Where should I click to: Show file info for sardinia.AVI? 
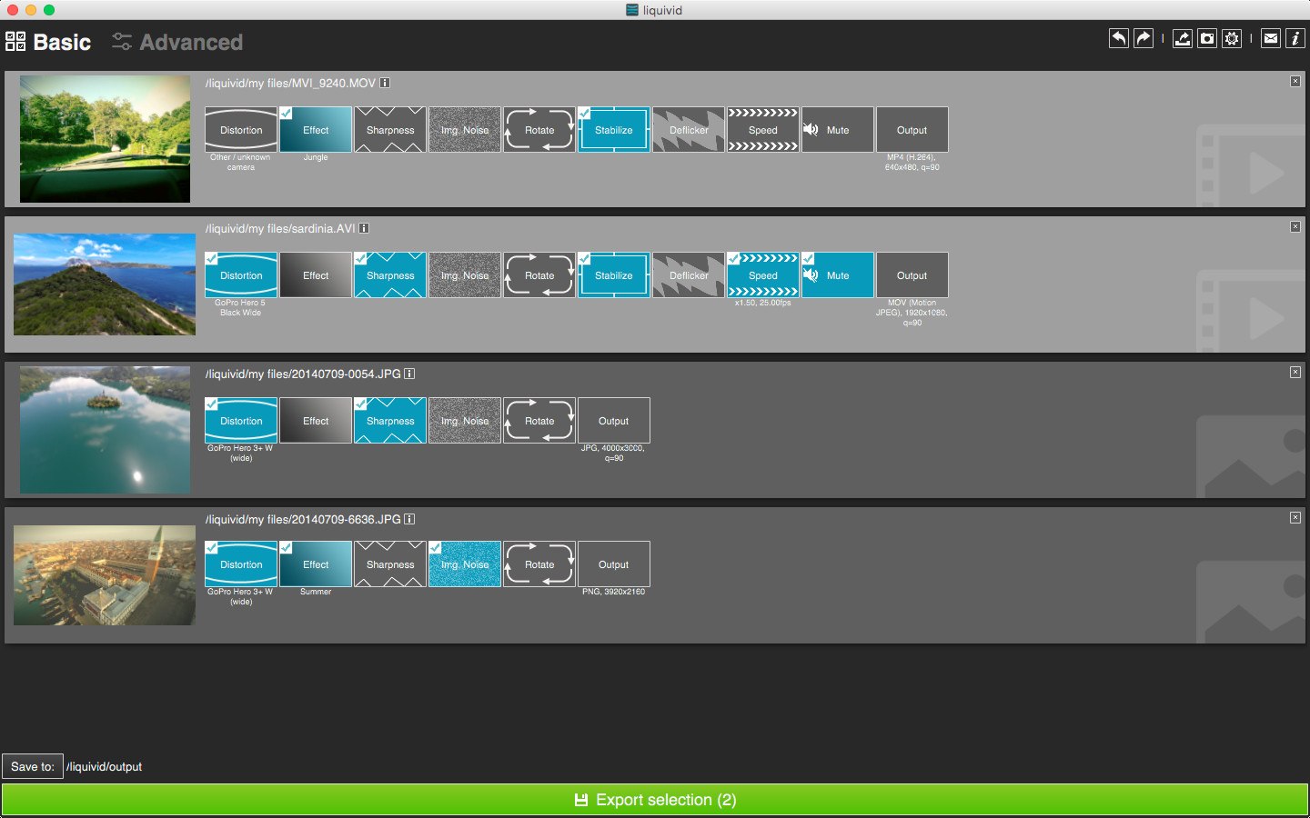tap(364, 228)
